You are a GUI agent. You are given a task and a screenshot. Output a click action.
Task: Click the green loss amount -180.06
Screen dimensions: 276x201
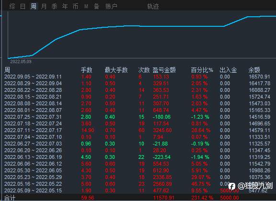pos(161,117)
